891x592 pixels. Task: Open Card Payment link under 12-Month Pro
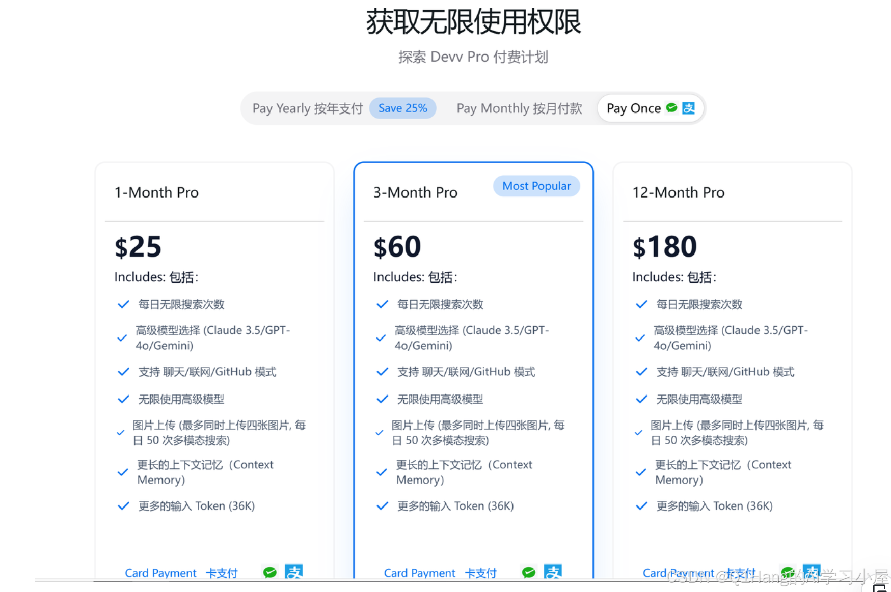pyautogui.click(x=678, y=573)
